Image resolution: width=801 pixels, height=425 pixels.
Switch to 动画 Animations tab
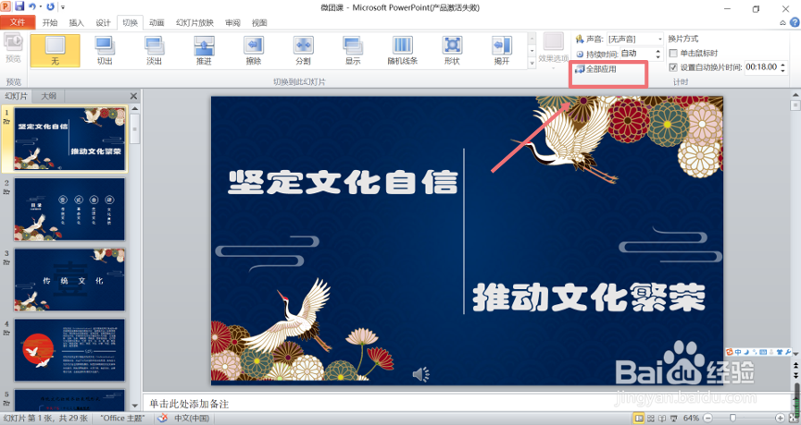tap(156, 23)
